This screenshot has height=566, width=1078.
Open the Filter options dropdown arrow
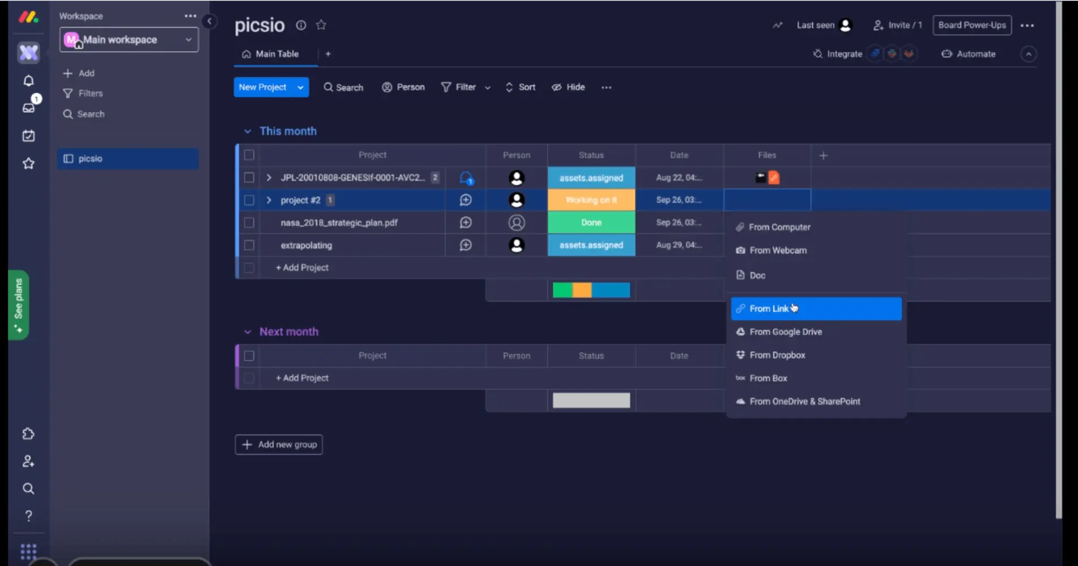coord(488,88)
